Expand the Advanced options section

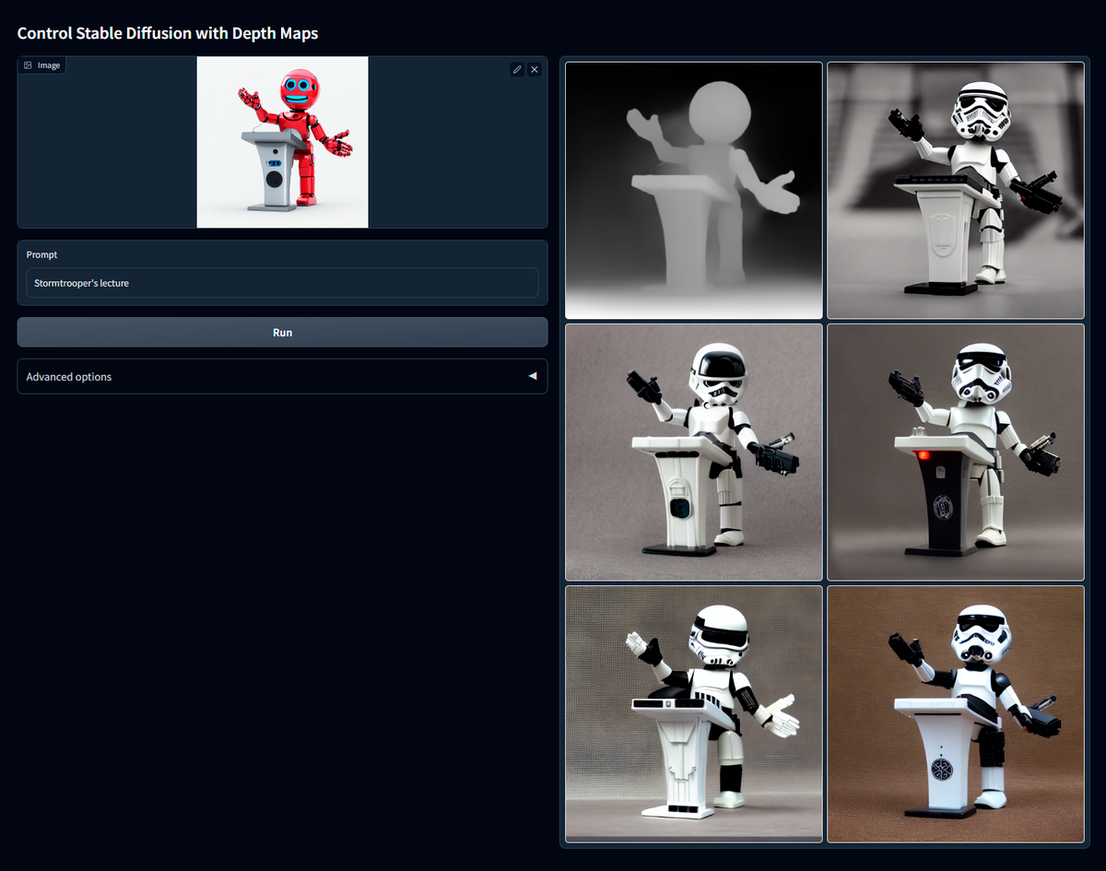(x=282, y=376)
